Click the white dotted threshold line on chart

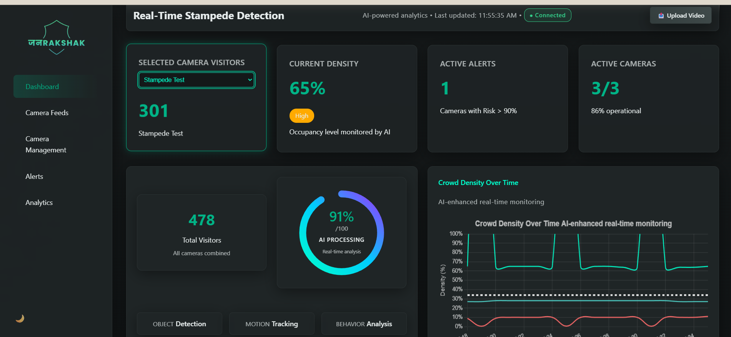tap(588, 295)
